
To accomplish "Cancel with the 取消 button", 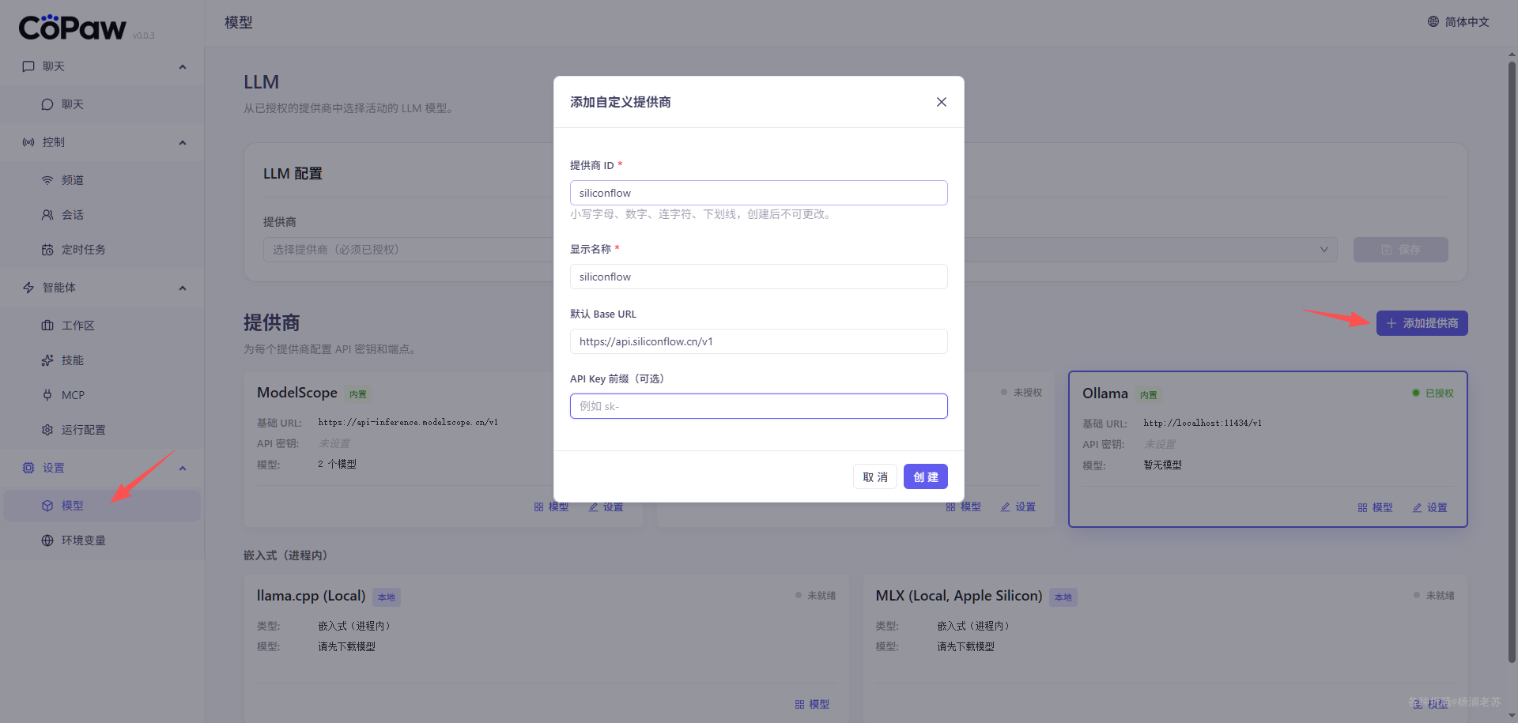I will (x=874, y=476).
